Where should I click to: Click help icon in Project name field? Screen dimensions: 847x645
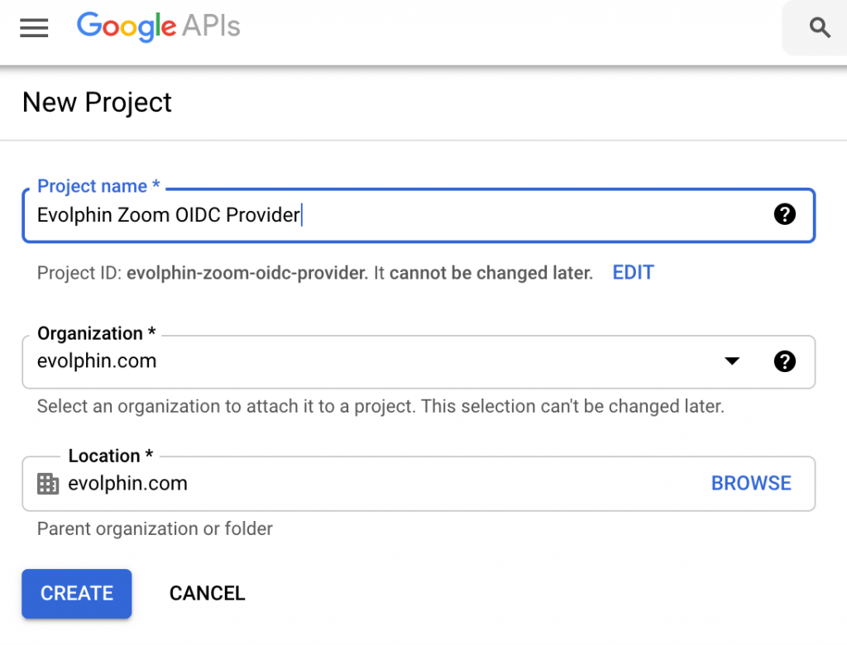click(784, 215)
